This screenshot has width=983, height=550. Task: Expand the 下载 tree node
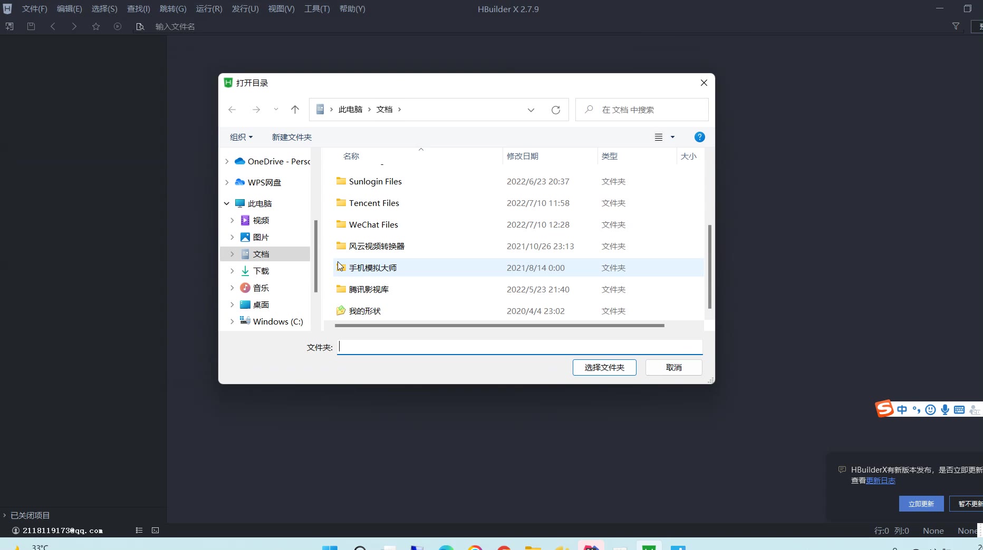click(x=232, y=271)
